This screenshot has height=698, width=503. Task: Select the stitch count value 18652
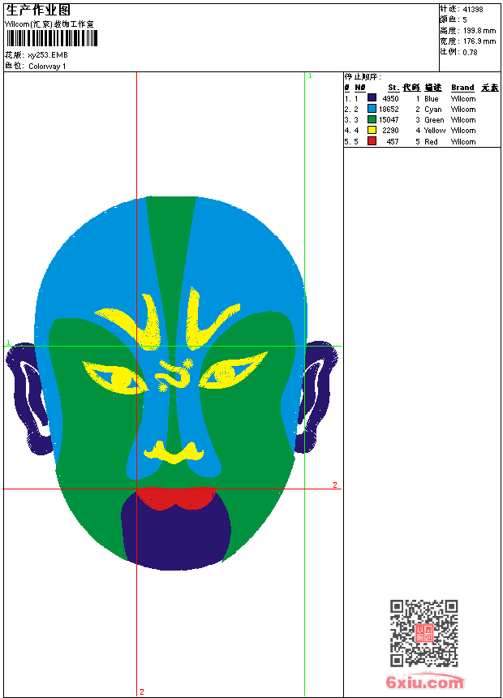(389, 109)
